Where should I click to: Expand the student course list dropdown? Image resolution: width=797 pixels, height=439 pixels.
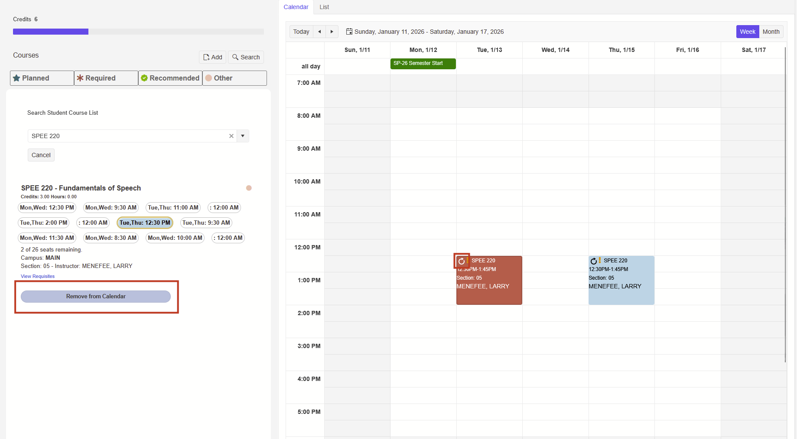click(243, 136)
